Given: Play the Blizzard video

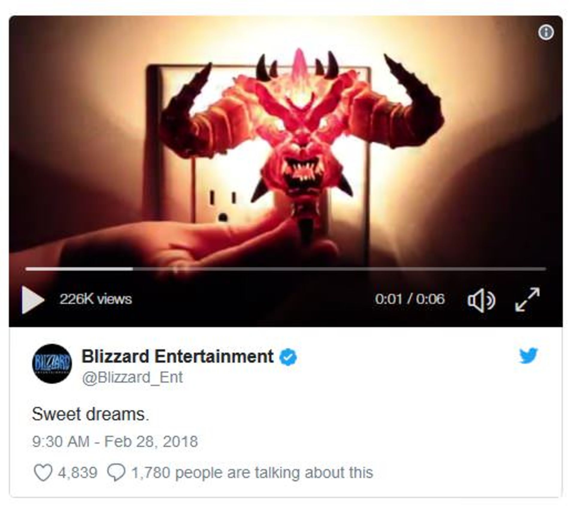Looking at the screenshot, I should (33, 300).
